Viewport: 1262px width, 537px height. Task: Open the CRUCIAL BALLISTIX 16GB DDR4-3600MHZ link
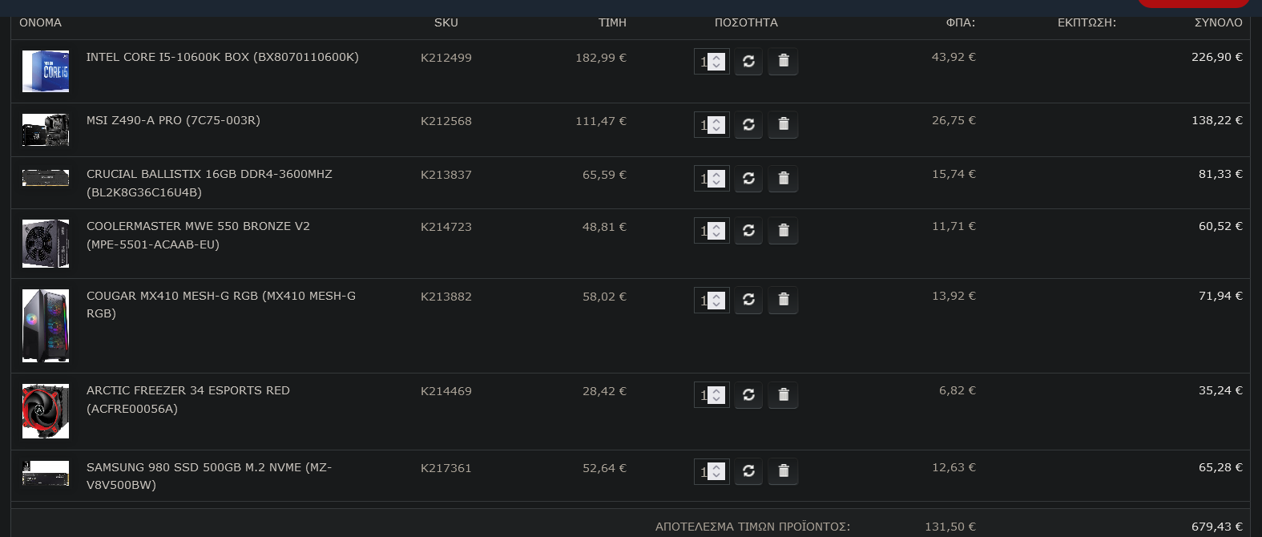(x=209, y=183)
